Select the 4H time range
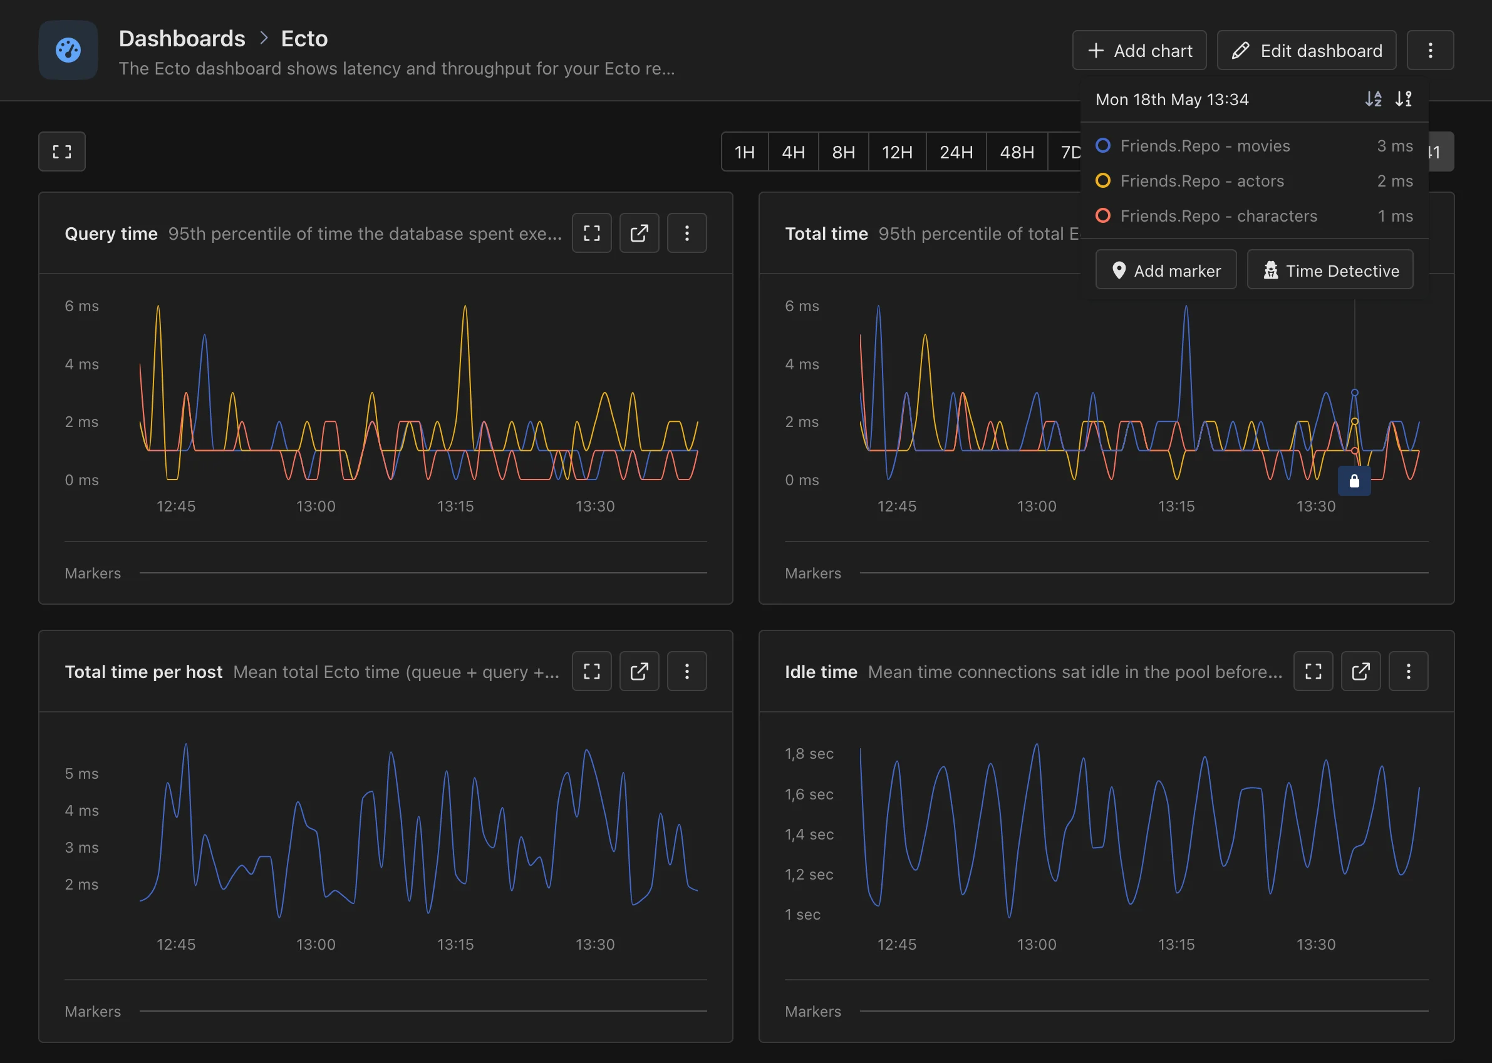 coord(793,153)
